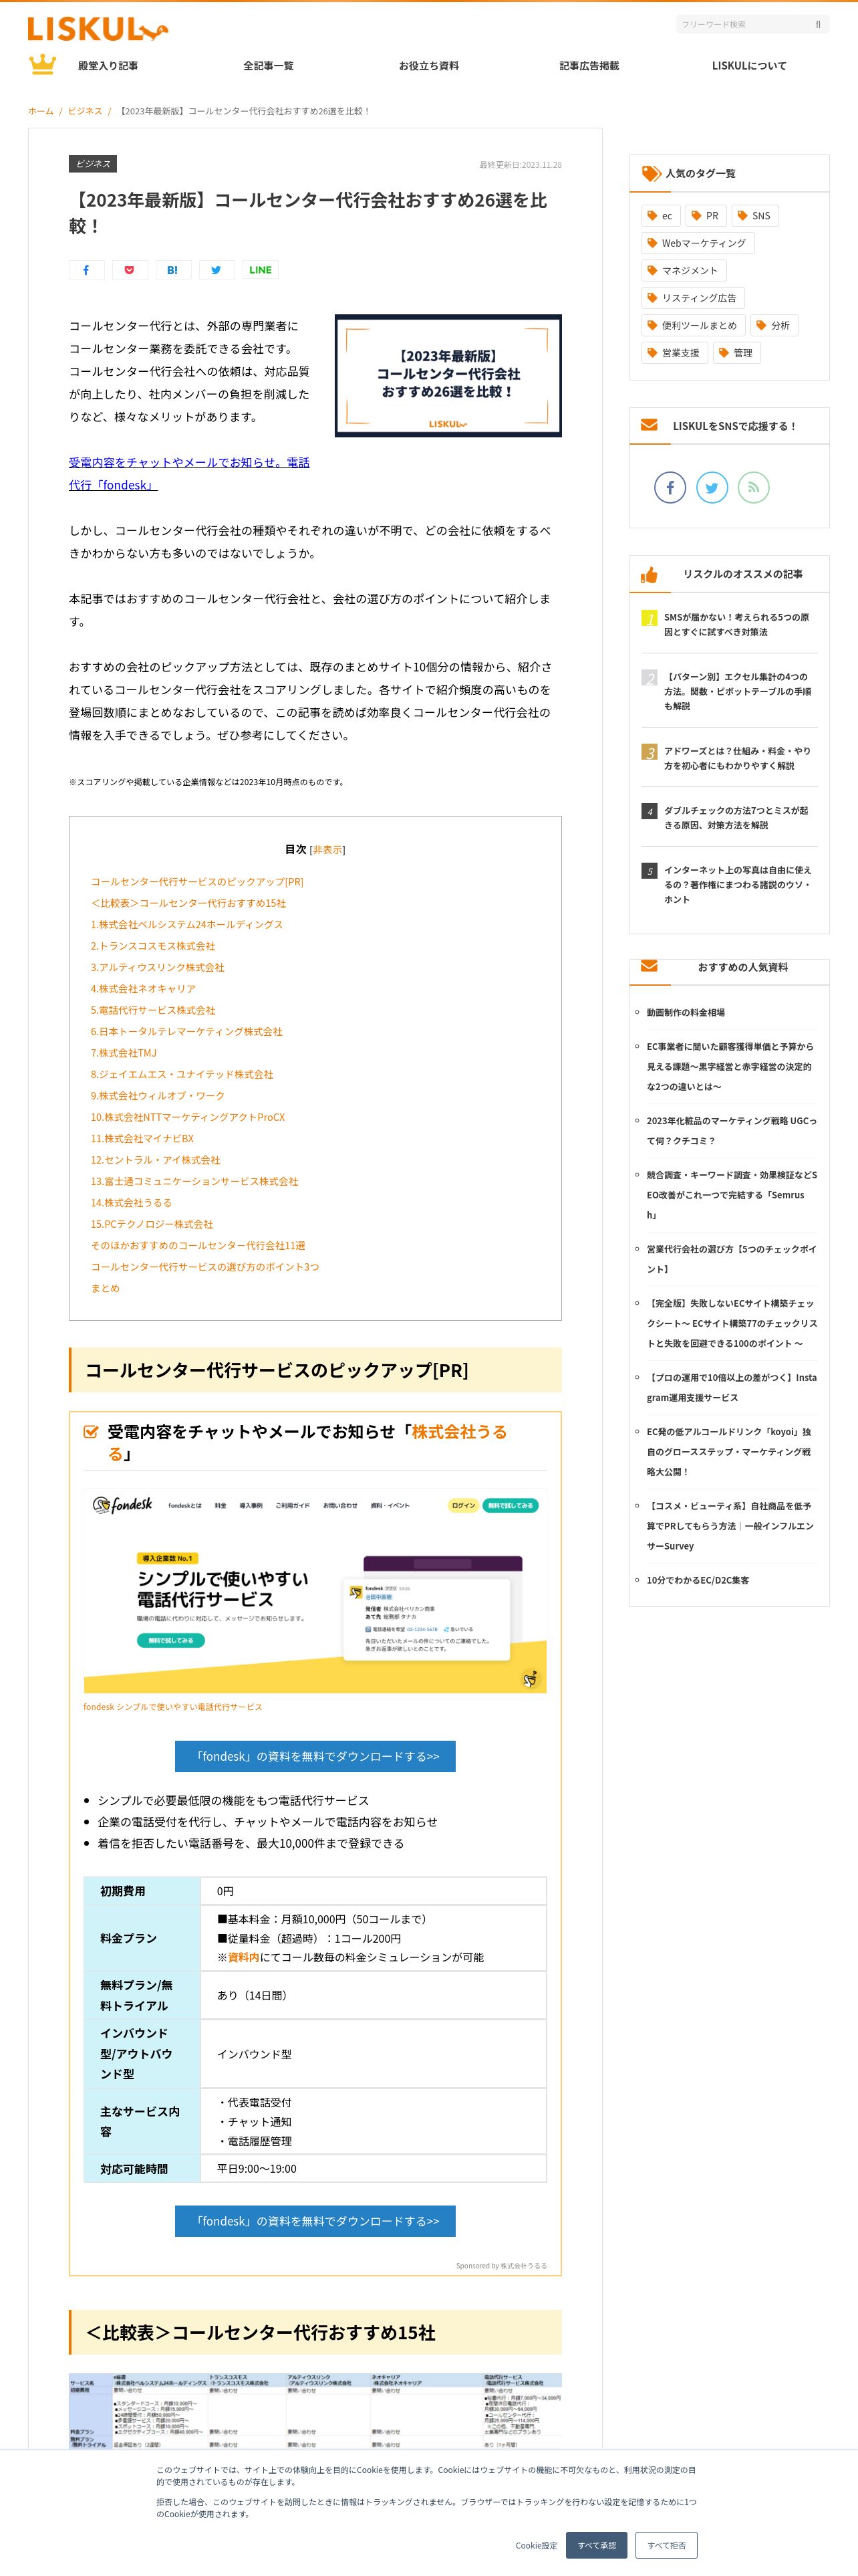Jump to 7.株式会社TMJ
Viewport: 858px width, 2576px height.
click(124, 1053)
